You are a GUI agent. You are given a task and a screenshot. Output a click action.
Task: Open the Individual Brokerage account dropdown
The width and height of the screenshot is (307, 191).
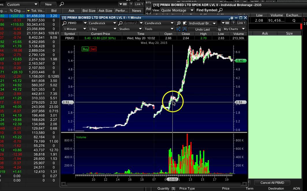click(203, 23)
